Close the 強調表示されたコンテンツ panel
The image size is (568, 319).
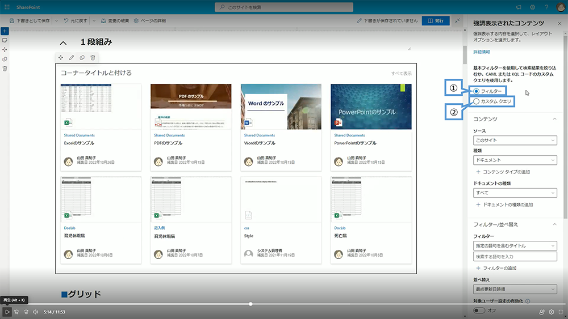pos(559,23)
